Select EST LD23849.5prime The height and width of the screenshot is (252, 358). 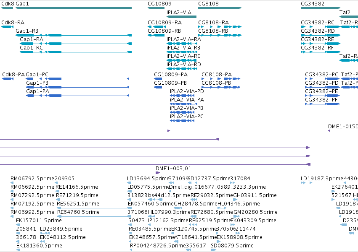(61, 229)
